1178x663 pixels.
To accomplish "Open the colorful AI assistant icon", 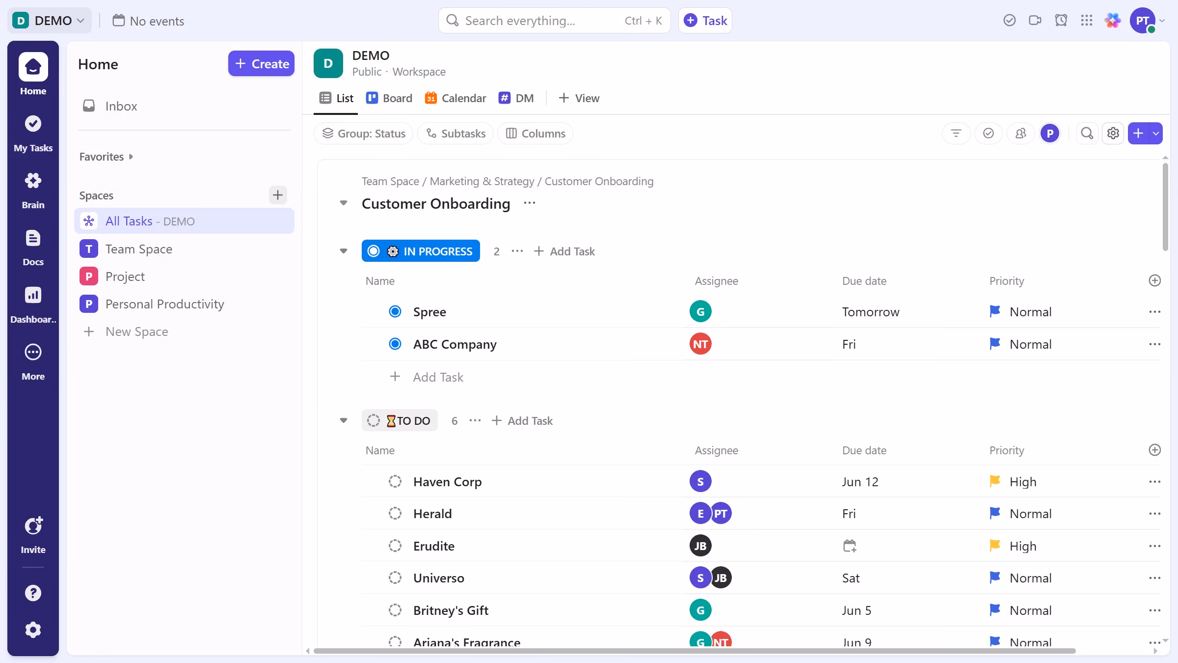I will click(1112, 21).
